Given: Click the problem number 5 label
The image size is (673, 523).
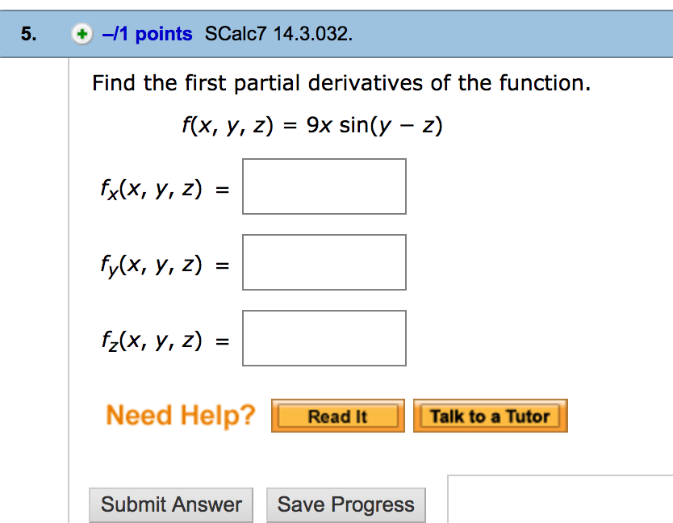Looking at the screenshot, I should (27, 33).
